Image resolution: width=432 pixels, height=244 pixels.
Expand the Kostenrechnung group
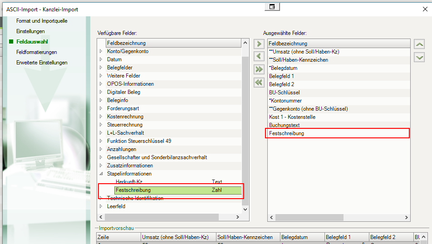(x=101, y=117)
